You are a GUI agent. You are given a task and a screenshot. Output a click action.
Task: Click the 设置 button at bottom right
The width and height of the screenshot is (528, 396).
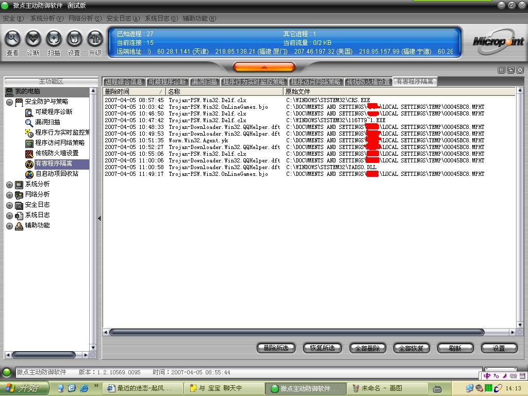[499, 348]
